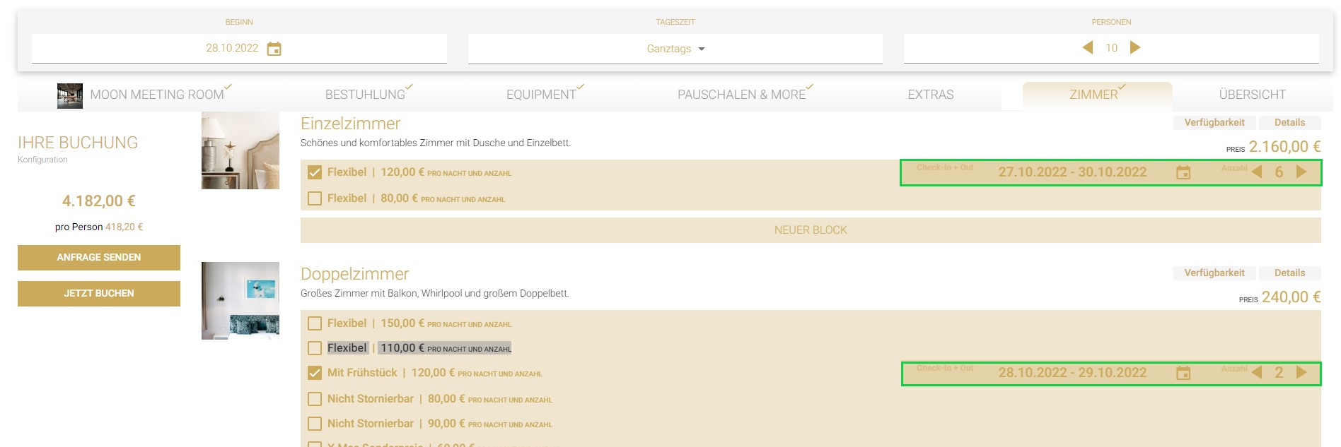
Task: Check Nicht Stornierbar 80,00 € rate
Action: click(x=315, y=399)
